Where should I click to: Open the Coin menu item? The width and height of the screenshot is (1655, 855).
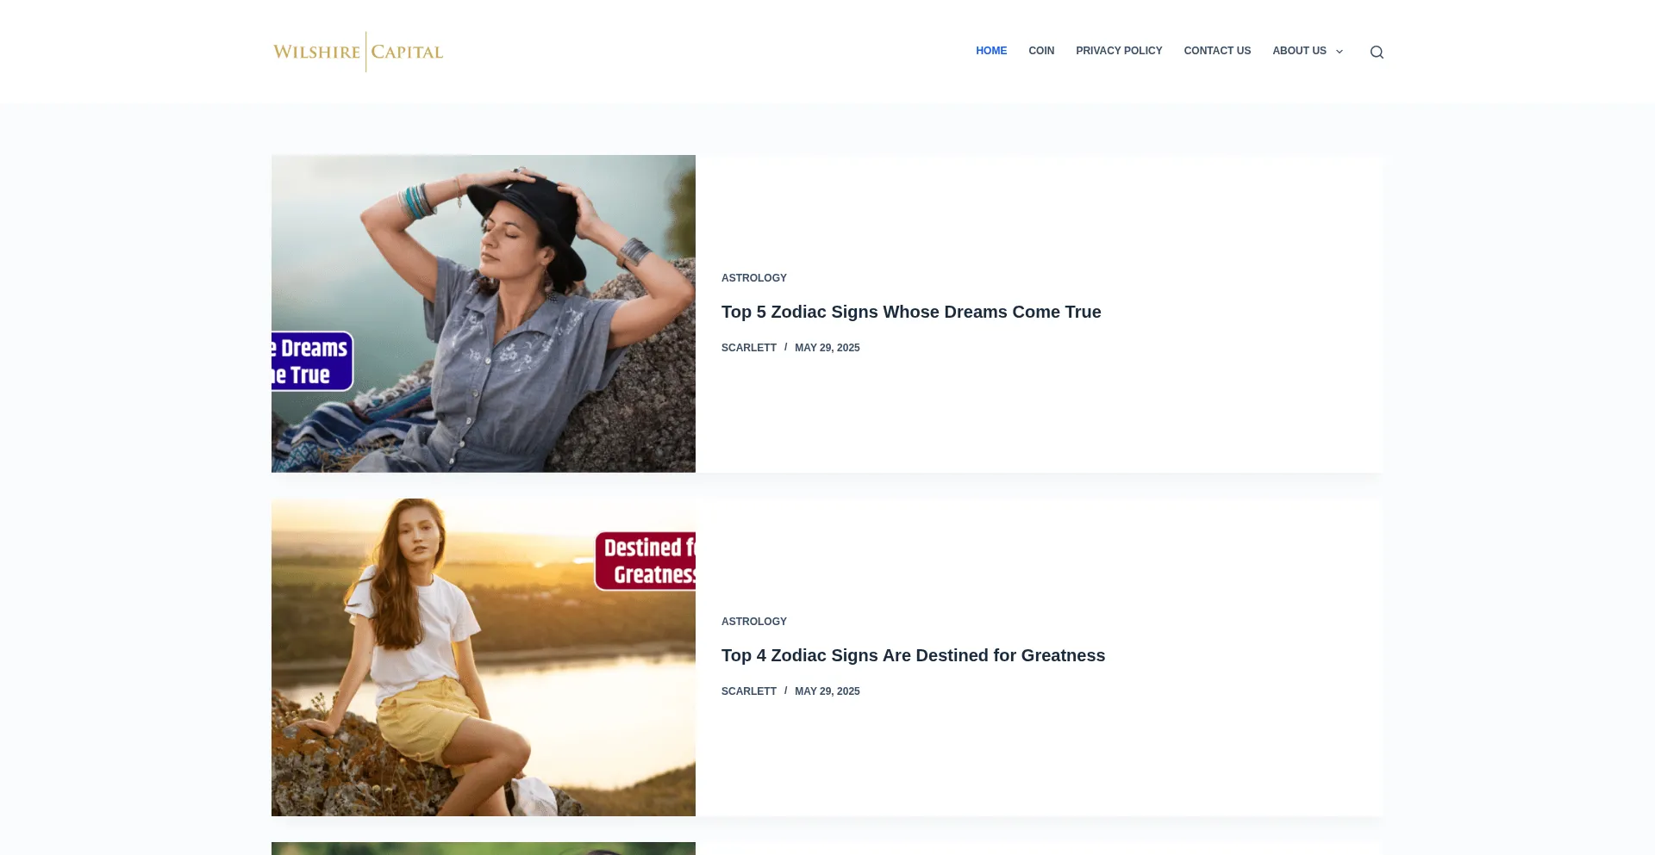[x=1040, y=51]
